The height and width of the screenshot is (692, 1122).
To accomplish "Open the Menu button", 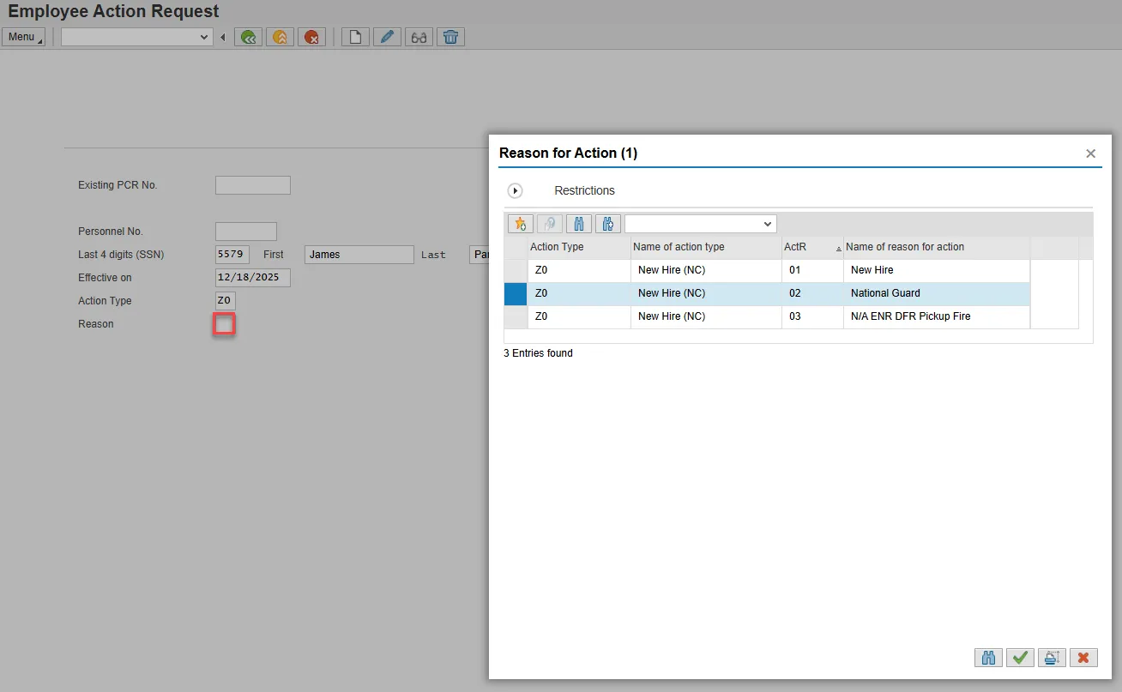I will pyautogui.click(x=23, y=37).
